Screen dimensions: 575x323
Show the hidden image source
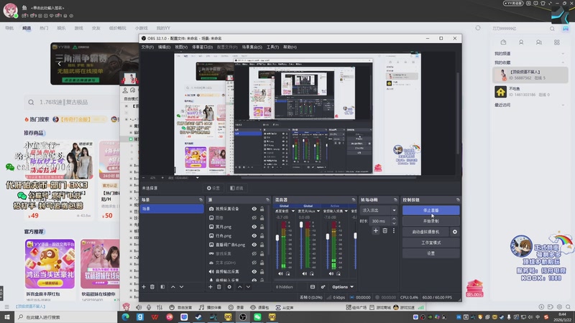point(254,217)
